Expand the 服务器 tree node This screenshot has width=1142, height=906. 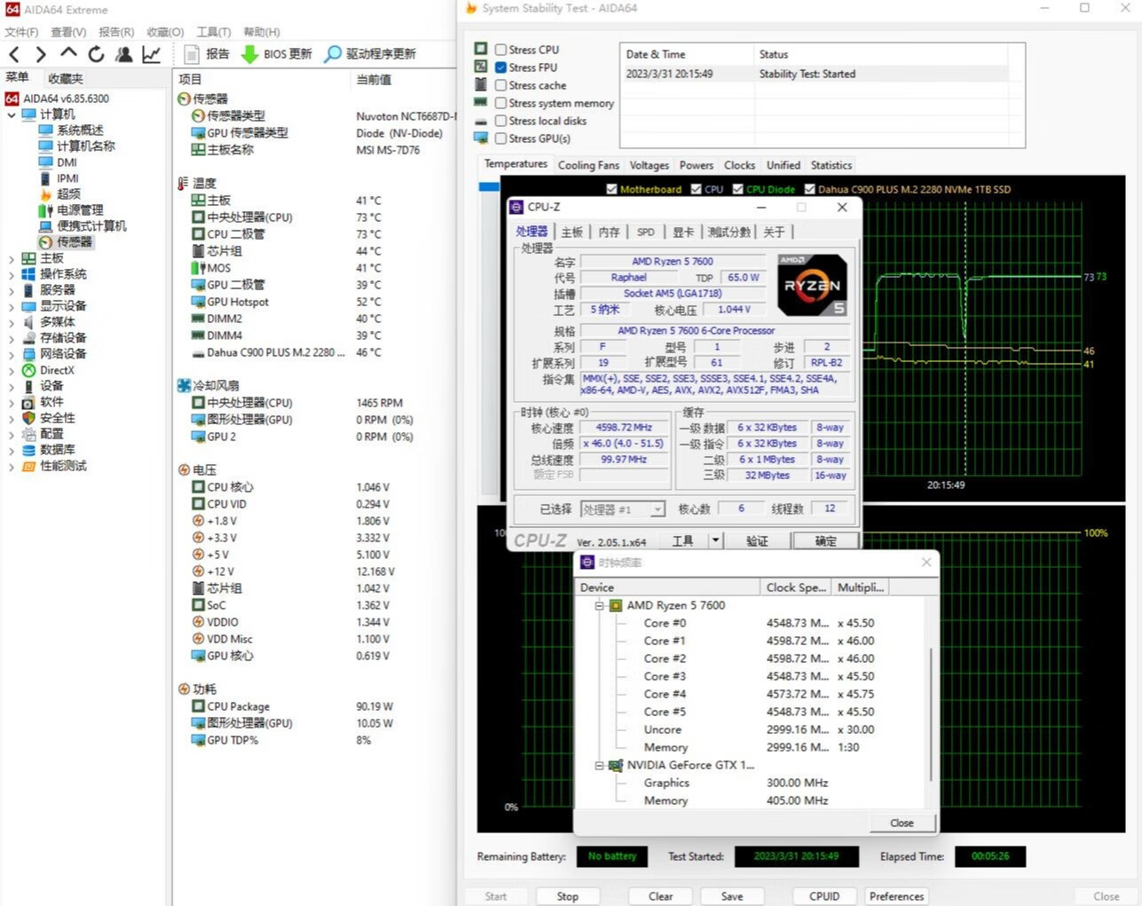coord(12,290)
